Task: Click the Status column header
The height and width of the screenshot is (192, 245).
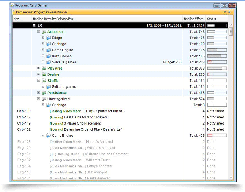Action: pos(211,19)
